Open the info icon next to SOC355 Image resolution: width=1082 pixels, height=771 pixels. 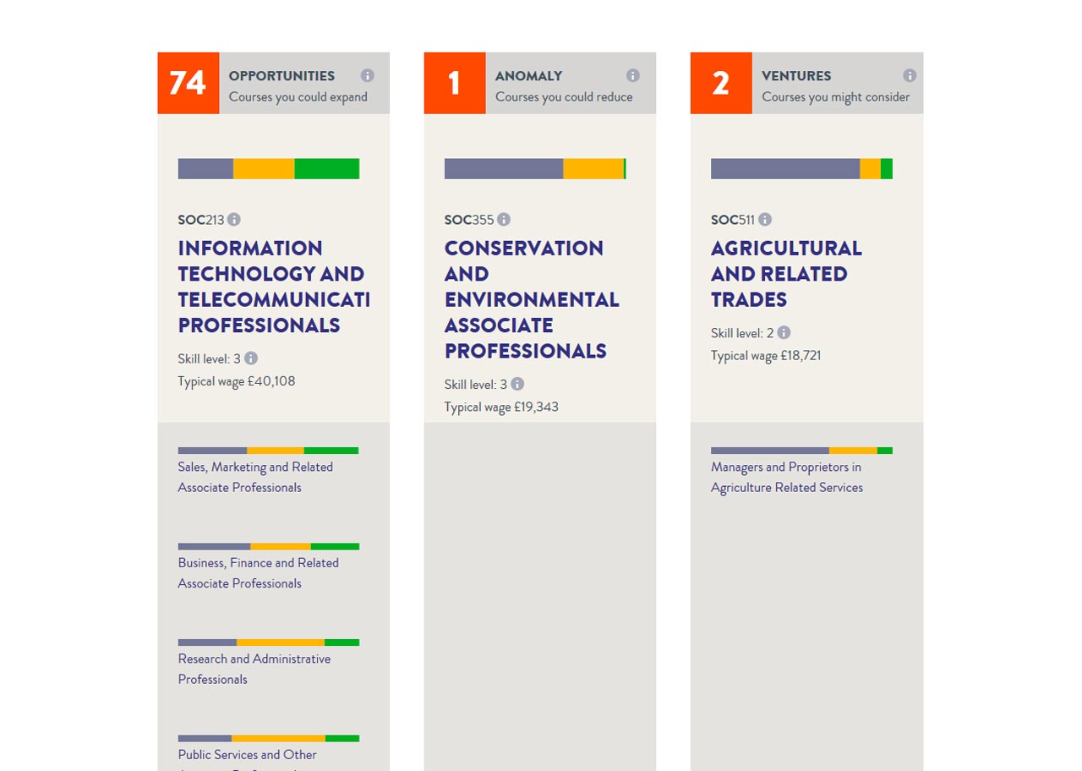coord(504,220)
